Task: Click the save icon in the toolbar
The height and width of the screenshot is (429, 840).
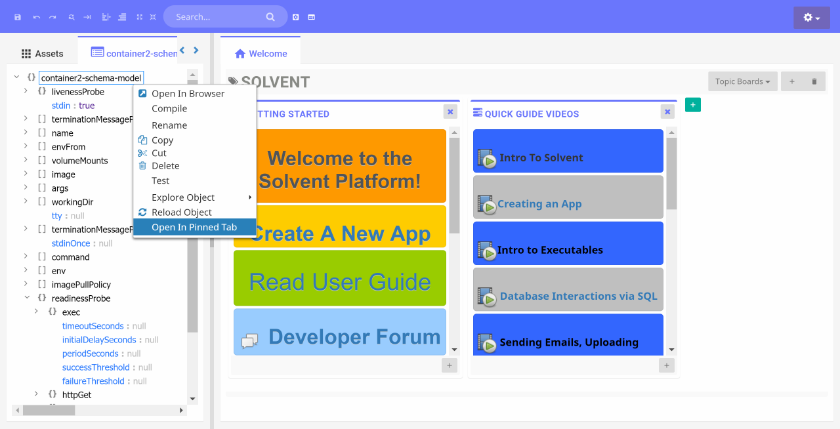Action: tap(18, 17)
